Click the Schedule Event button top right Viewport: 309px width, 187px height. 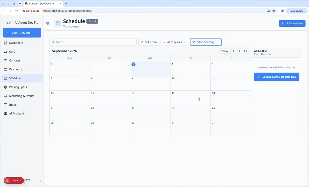pyautogui.click(x=292, y=23)
